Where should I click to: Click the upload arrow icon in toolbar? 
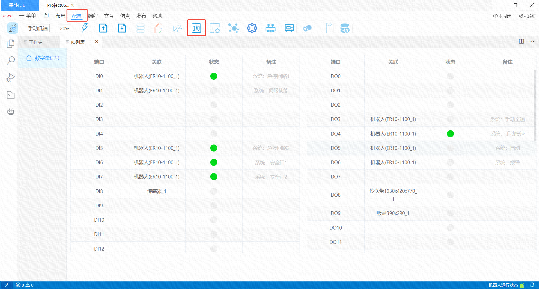pyautogui.click(x=103, y=28)
